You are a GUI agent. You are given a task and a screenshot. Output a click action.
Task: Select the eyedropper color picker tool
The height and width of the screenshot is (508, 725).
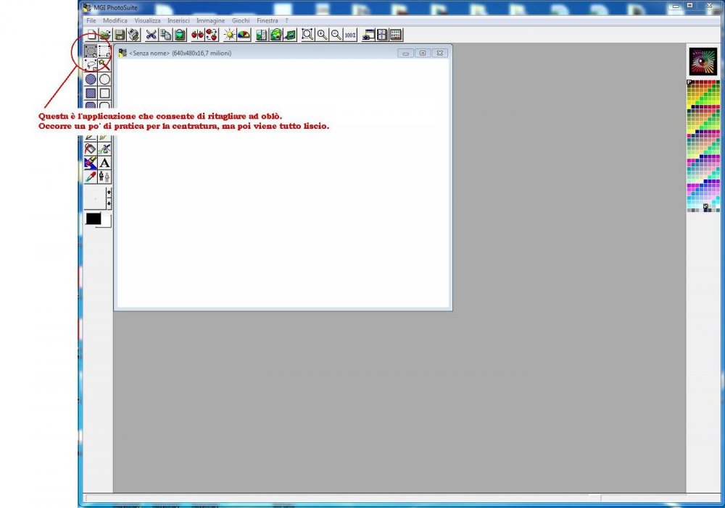click(x=91, y=177)
